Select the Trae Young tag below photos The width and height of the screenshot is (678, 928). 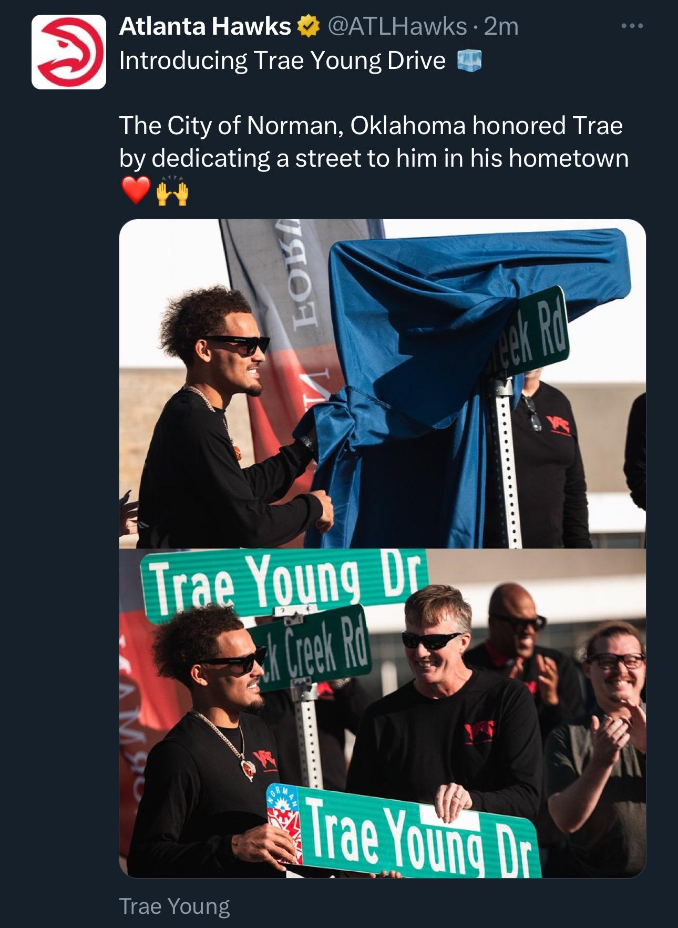tap(174, 906)
